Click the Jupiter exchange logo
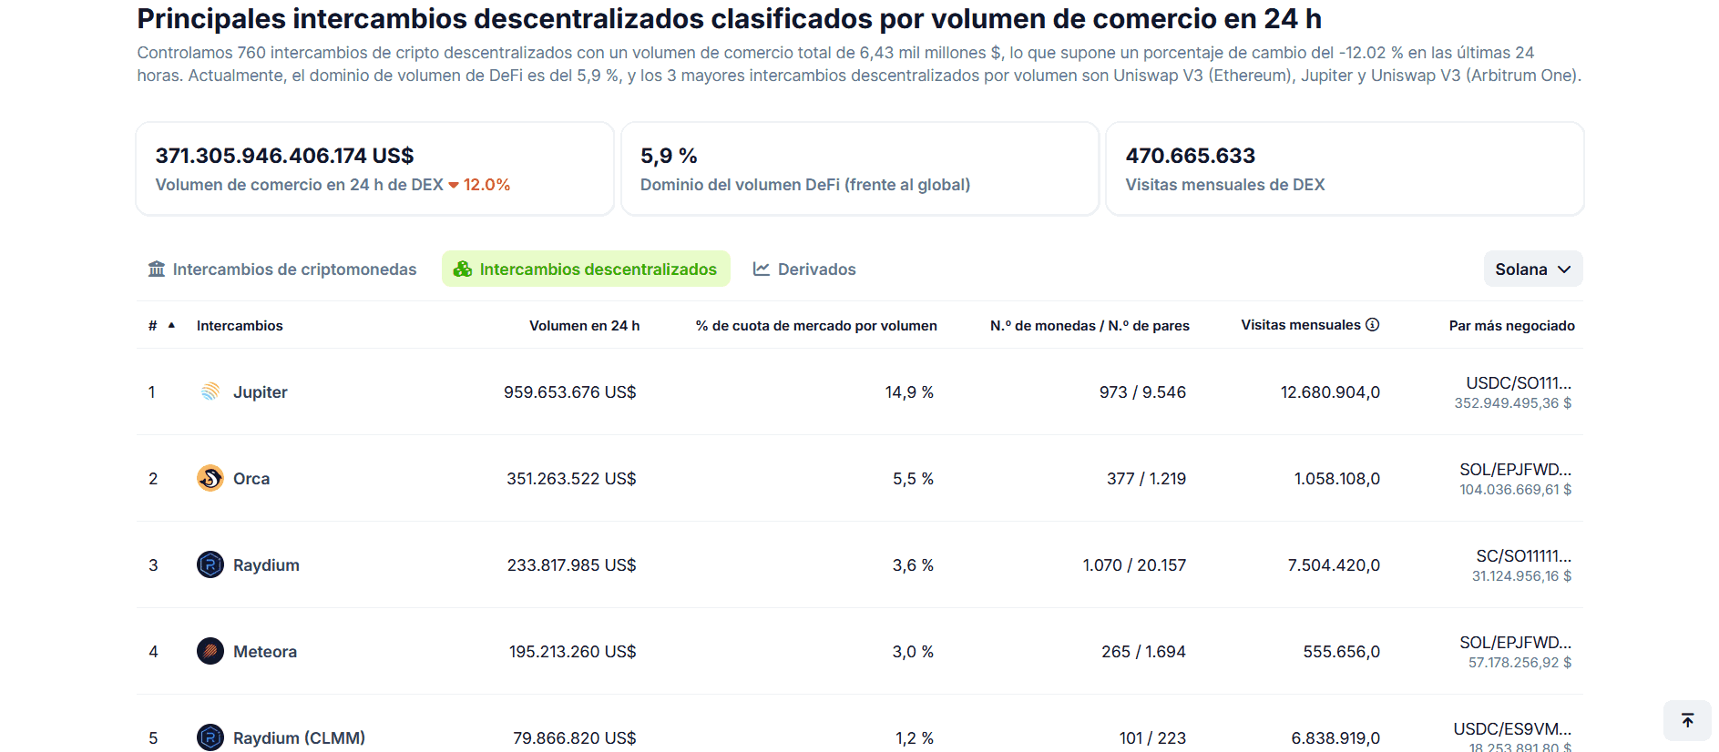1719x752 pixels. coord(210,391)
